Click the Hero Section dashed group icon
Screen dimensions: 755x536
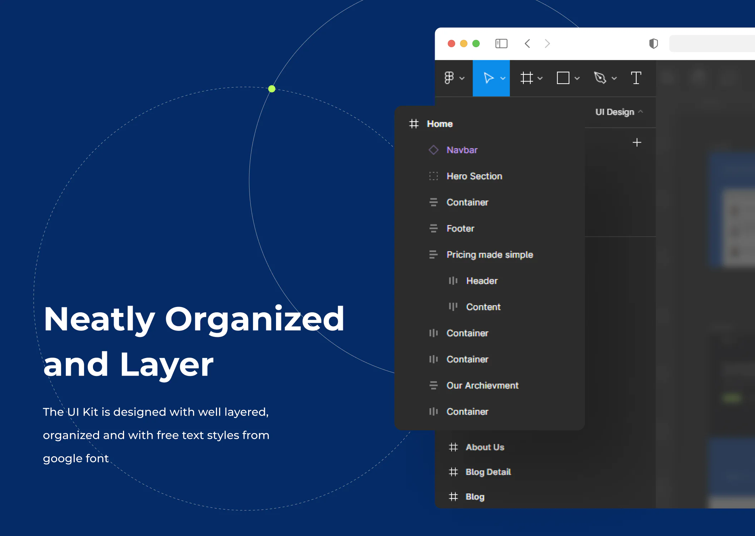pos(433,176)
